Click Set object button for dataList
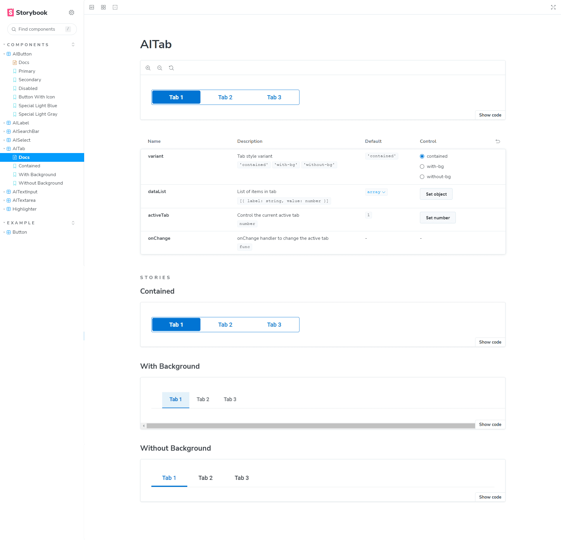This screenshot has width=561, height=540. point(436,194)
